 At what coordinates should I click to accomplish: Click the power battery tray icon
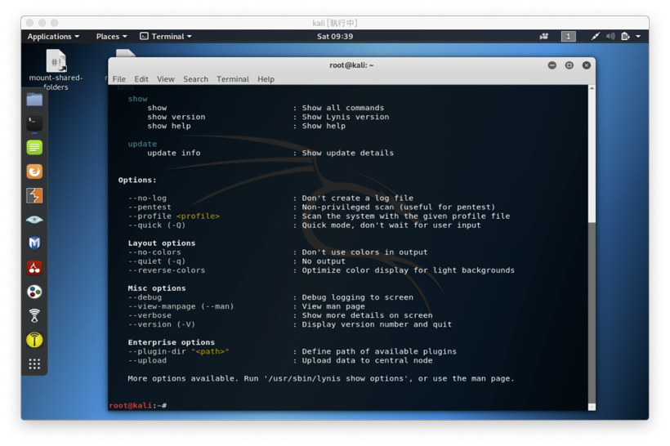coord(626,36)
